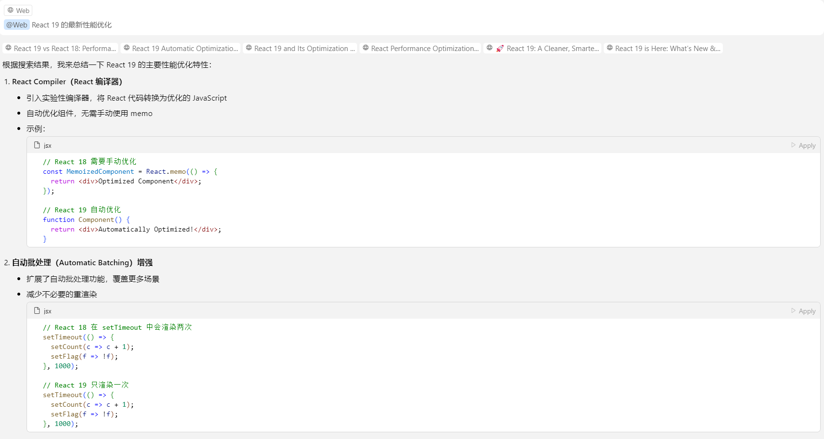Open the React Performance Optimization source link
Image resolution: width=824 pixels, height=439 pixels.
(425, 48)
